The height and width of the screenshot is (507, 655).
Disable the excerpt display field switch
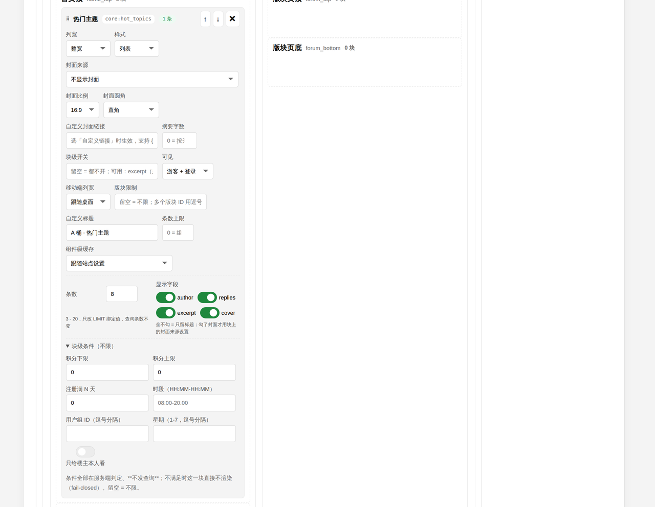pyautogui.click(x=166, y=313)
